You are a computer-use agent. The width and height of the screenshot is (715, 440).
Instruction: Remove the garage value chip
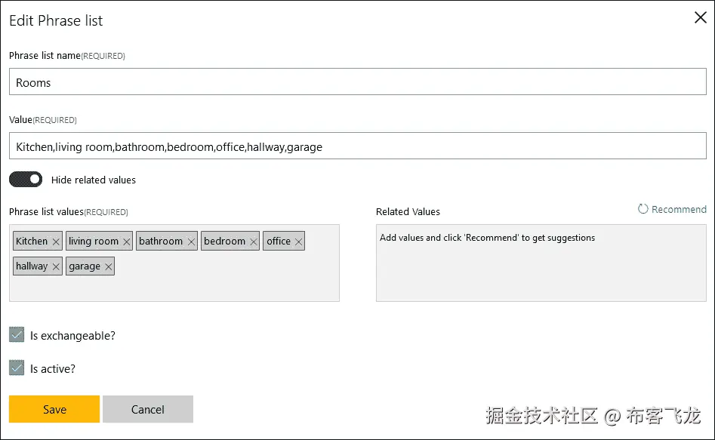tap(109, 266)
